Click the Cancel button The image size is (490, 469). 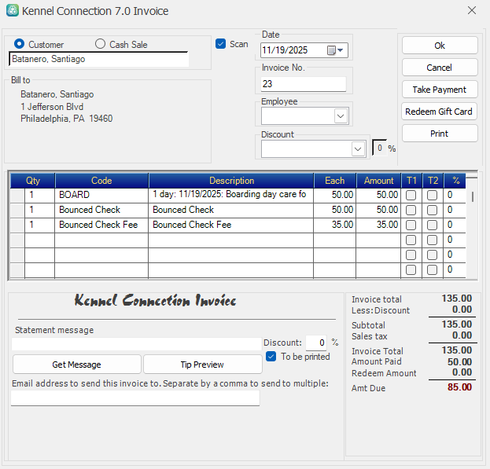point(440,68)
